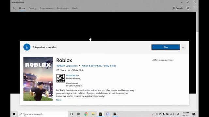The width and height of the screenshot is (209, 117).
Task: Click the 'Users Interact' text
Action: tap(72, 83)
